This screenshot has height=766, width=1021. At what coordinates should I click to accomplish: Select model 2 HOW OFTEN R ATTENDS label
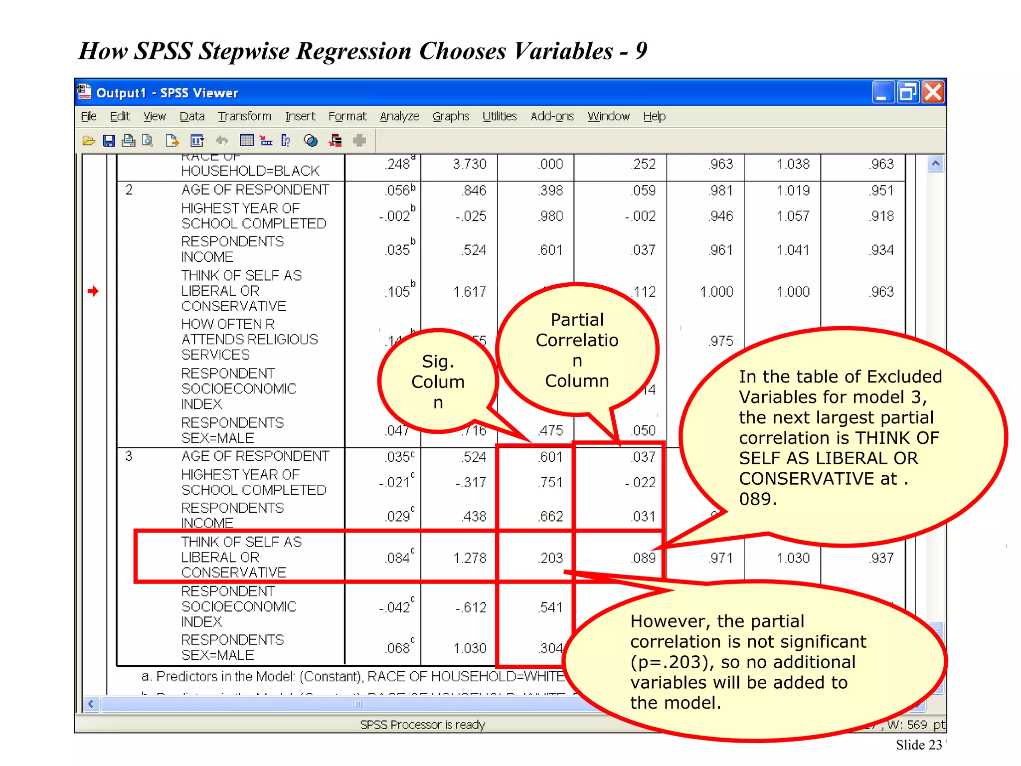click(x=249, y=339)
